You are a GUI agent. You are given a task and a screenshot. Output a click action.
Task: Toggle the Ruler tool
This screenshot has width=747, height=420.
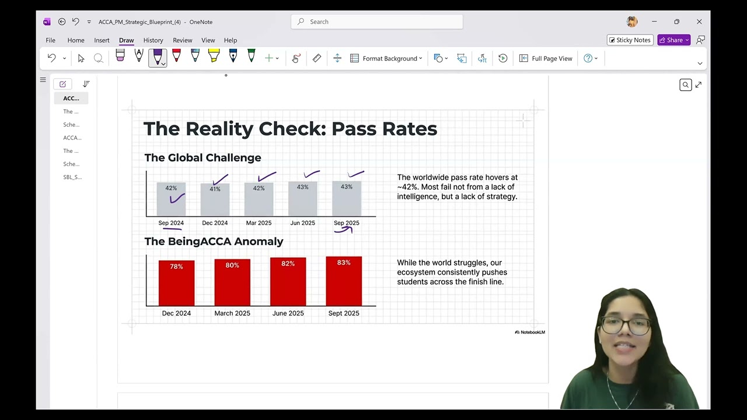click(x=317, y=58)
